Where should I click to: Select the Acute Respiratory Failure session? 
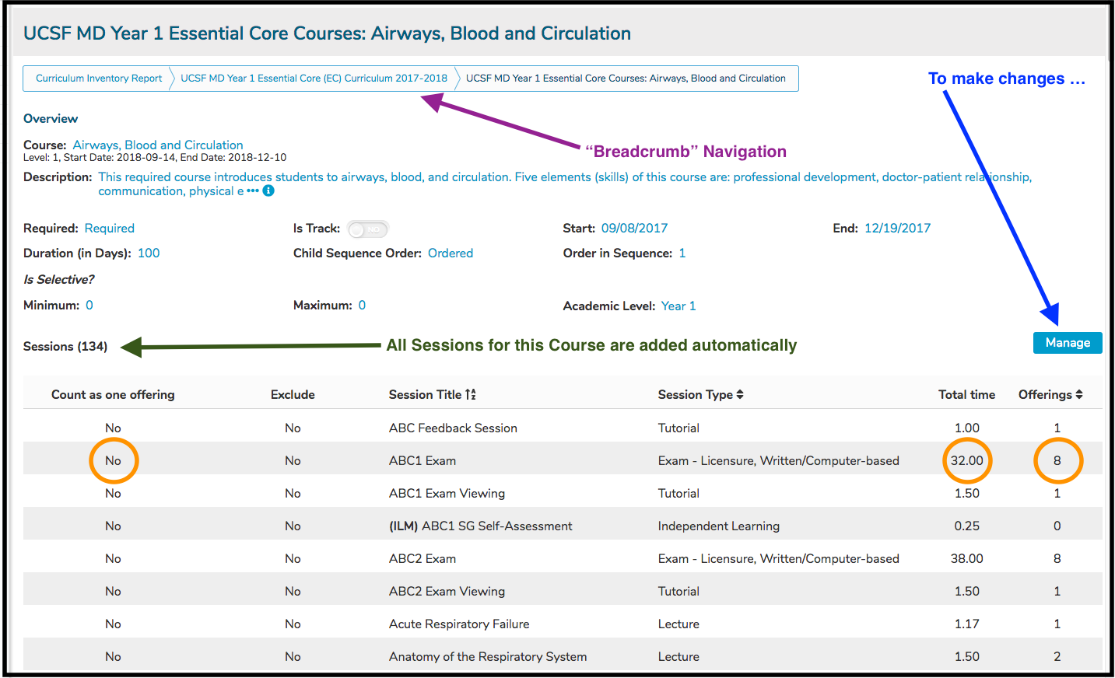pos(459,624)
